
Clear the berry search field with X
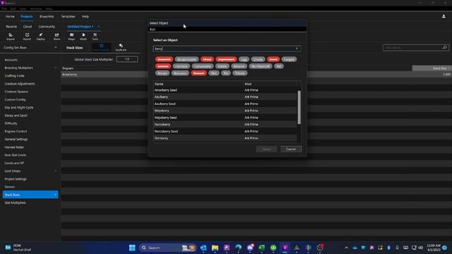pos(297,49)
